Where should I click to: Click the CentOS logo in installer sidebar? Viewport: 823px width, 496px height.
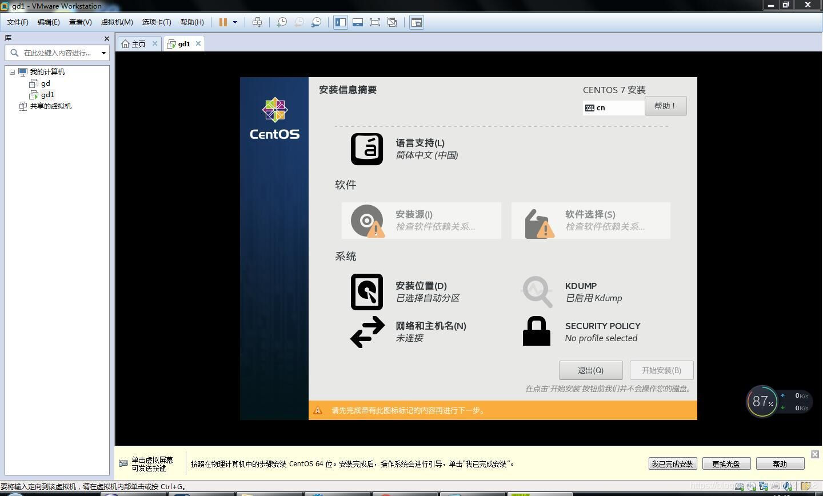pos(275,118)
